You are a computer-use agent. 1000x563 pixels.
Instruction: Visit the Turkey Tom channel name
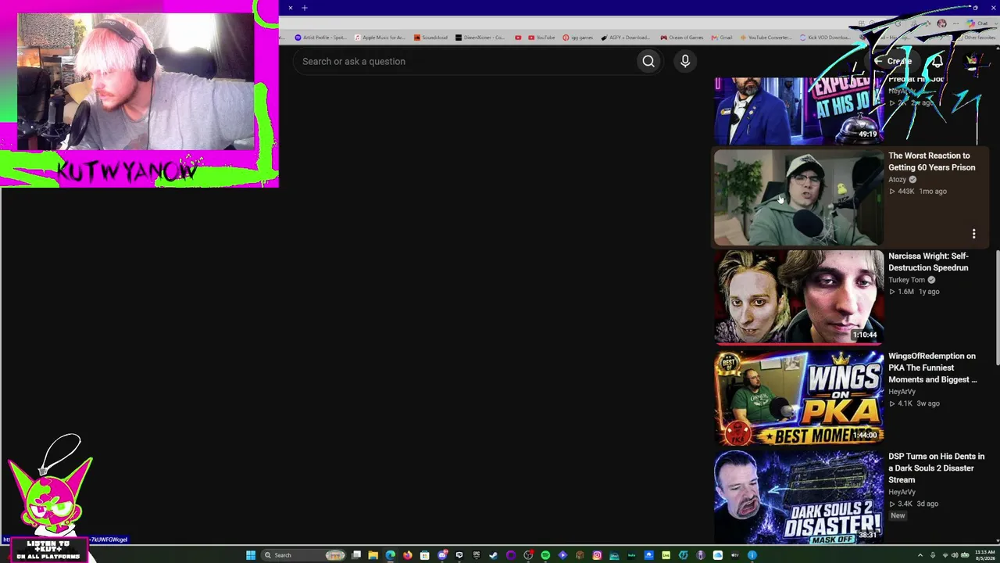(x=906, y=280)
